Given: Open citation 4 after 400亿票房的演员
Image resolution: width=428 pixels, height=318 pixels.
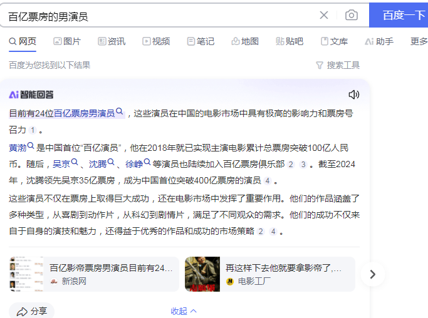Looking at the screenshot, I should coord(268,181).
